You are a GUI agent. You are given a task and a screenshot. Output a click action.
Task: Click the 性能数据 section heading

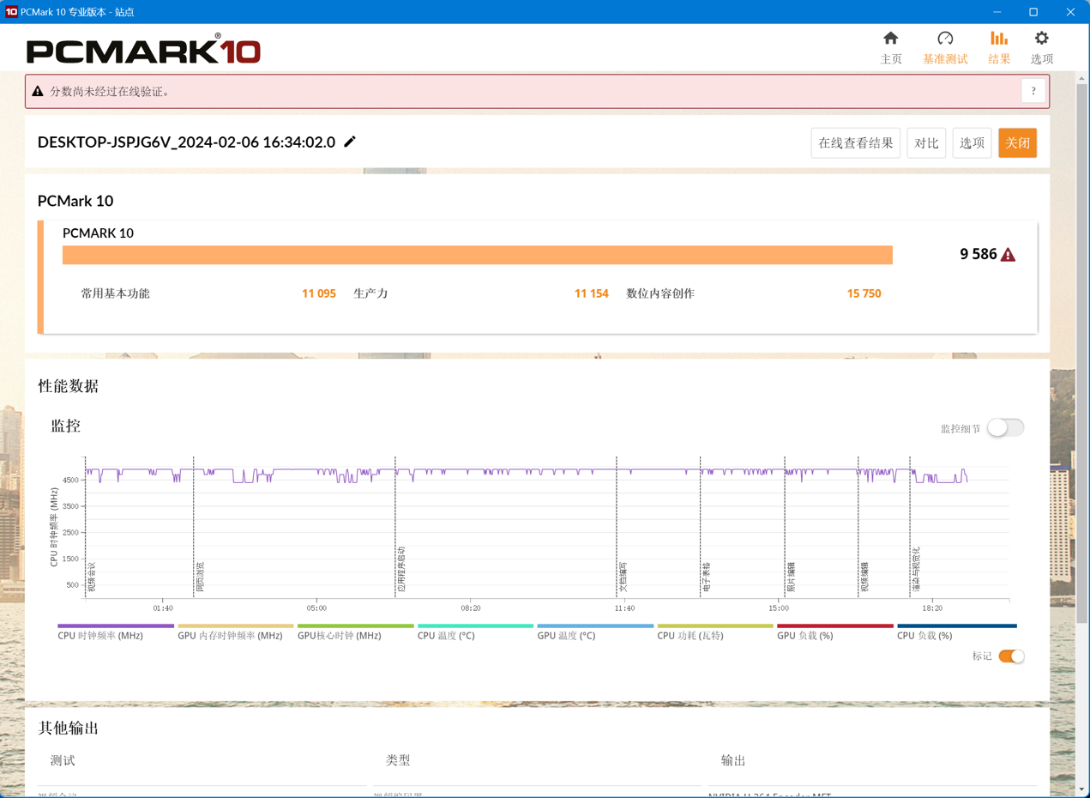click(x=69, y=386)
